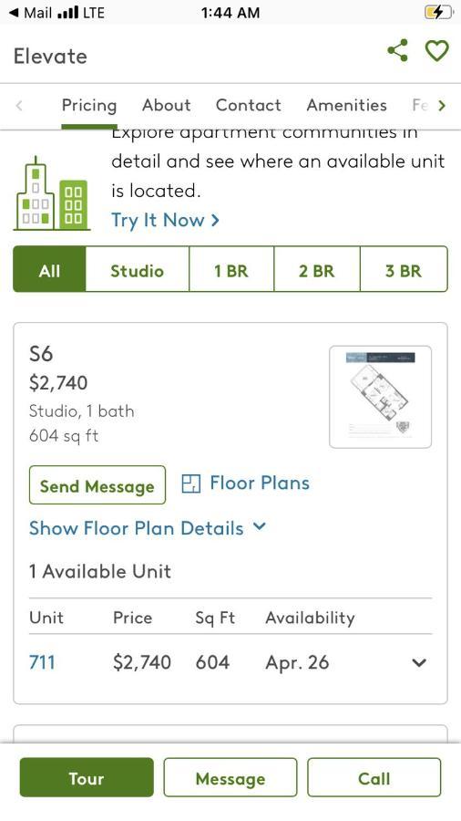Click the floor plan icon beside Floor Plans
Image resolution: width=461 pixels, height=821 pixels.
(x=190, y=483)
